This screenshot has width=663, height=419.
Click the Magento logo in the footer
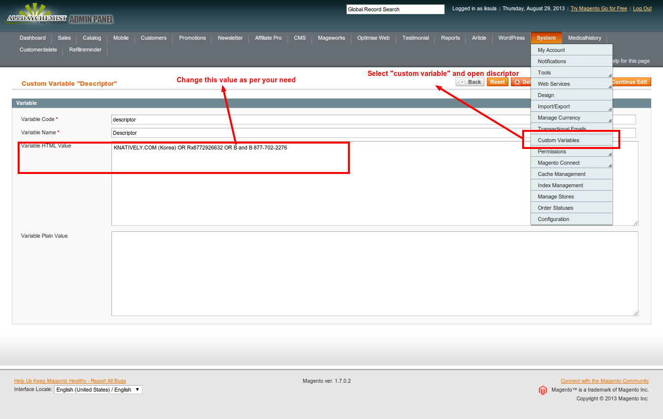tap(542, 390)
